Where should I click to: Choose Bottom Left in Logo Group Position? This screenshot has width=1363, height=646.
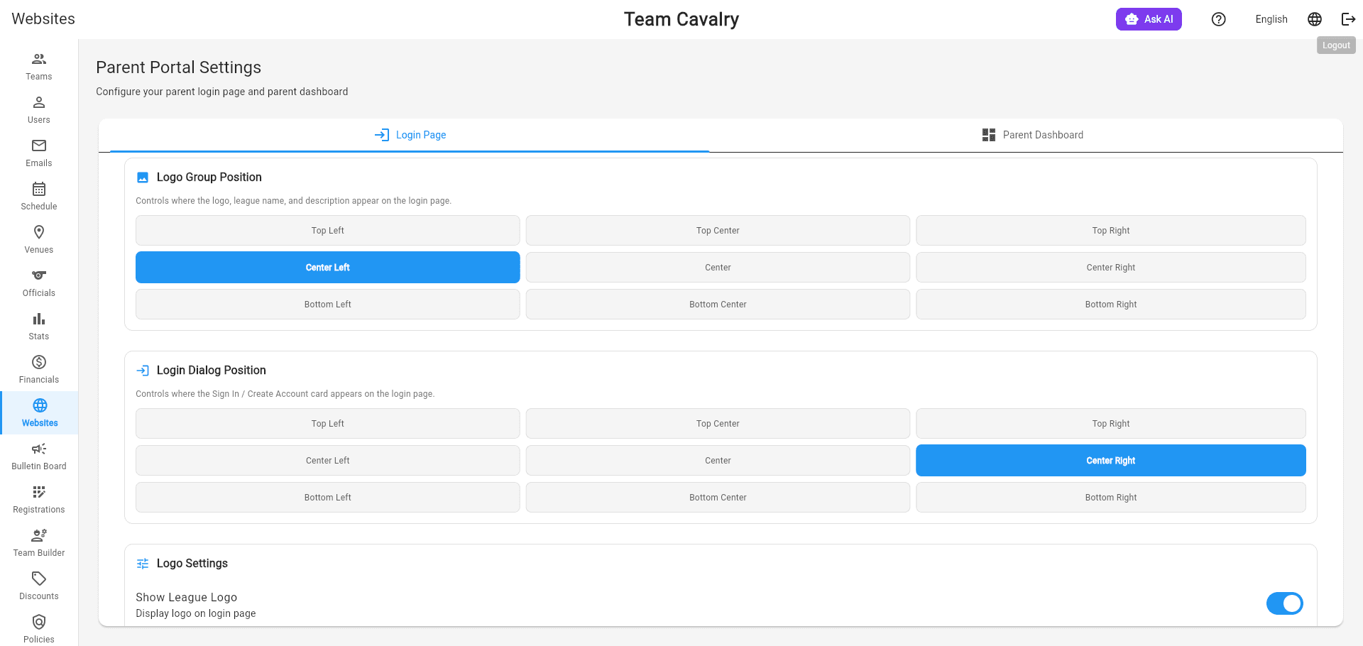click(328, 305)
